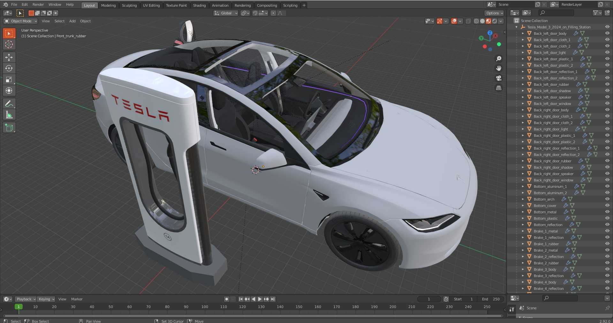
Task: Click the End frame 250 field
Action: coord(491,299)
